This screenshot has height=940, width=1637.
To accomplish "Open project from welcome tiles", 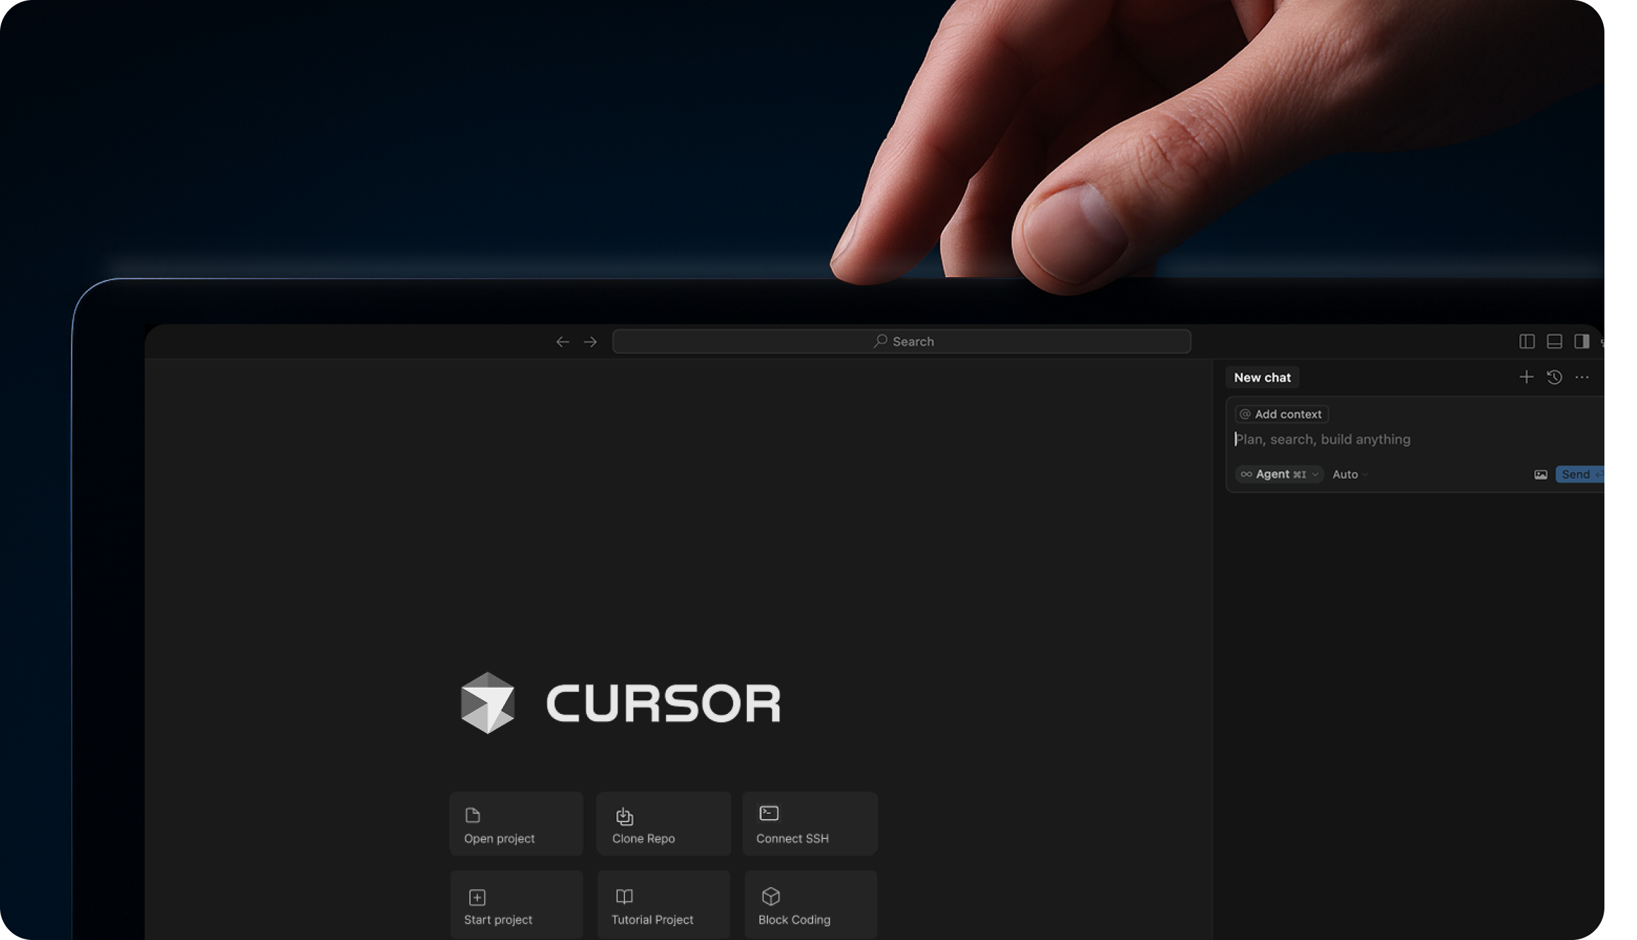I will pyautogui.click(x=515, y=824).
